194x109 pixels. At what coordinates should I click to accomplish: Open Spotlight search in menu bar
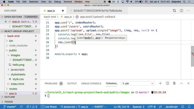184,2
